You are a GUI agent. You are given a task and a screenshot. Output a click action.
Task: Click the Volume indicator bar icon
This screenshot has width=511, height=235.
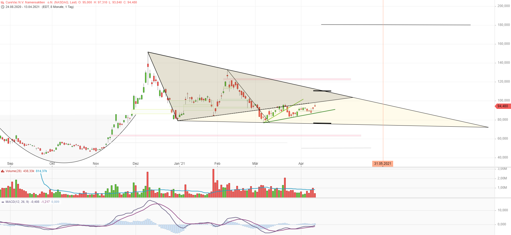pos(3,171)
